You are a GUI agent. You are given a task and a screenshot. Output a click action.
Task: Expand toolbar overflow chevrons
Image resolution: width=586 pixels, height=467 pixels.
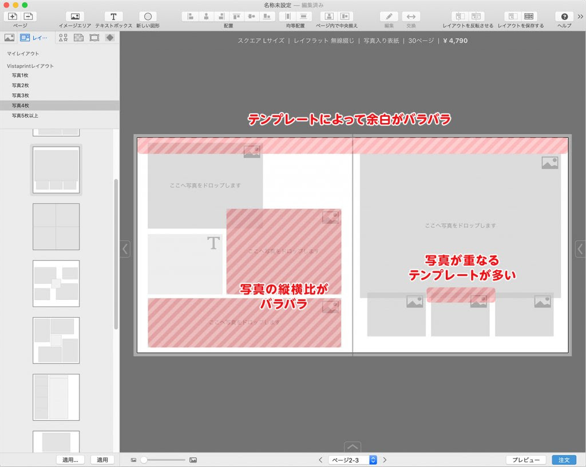580,17
